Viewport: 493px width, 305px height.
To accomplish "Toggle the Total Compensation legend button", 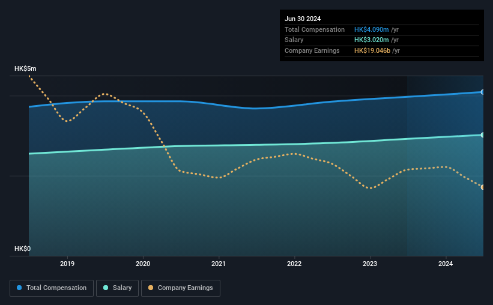I will (x=52, y=288).
